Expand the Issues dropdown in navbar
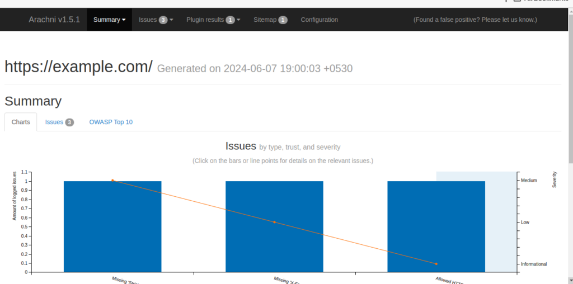This screenshot has height=284, width=573. 156,20
